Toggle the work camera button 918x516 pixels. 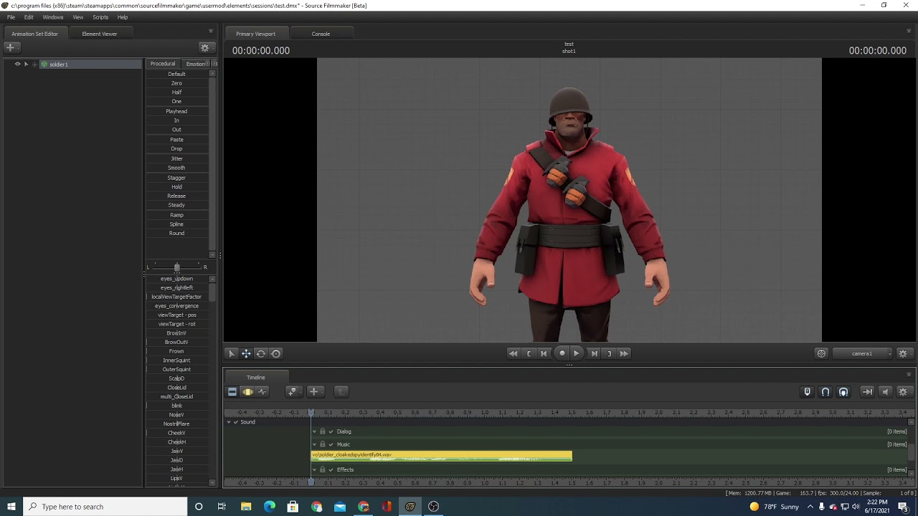click(821, 353)
